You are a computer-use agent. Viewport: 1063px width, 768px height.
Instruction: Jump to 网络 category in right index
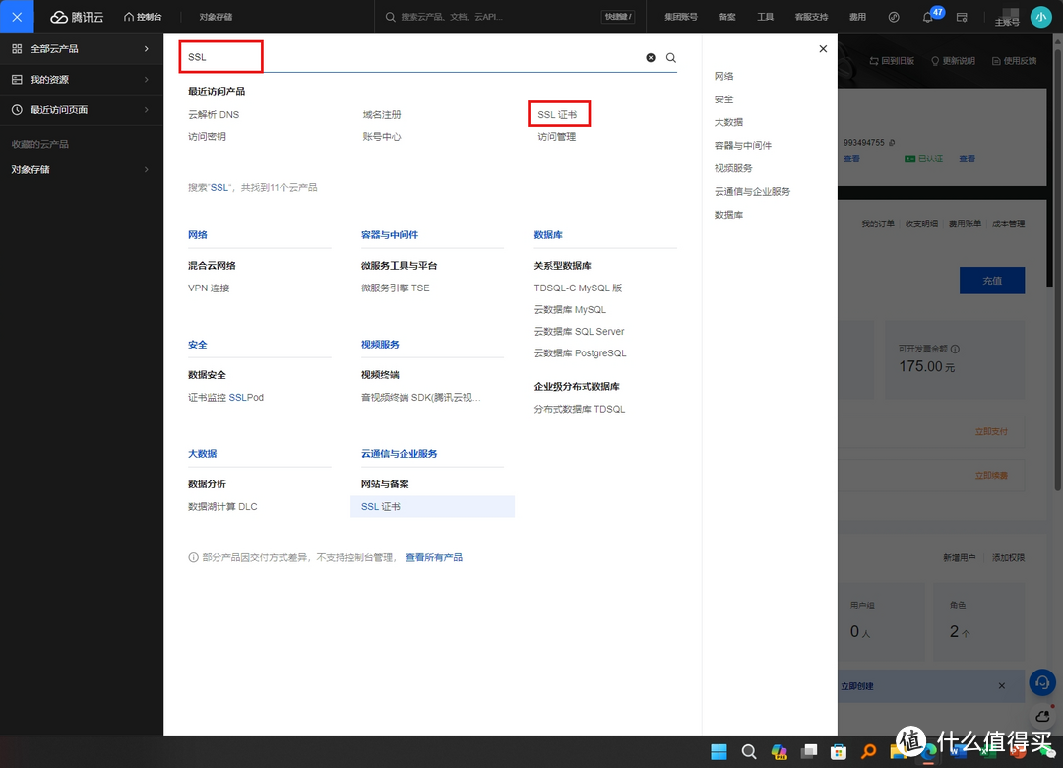[x=724, y=76]
